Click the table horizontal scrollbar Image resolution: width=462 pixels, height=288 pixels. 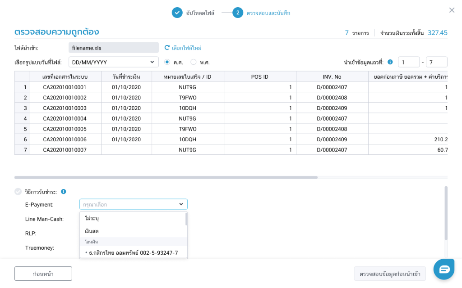click(x=166, y=177)
